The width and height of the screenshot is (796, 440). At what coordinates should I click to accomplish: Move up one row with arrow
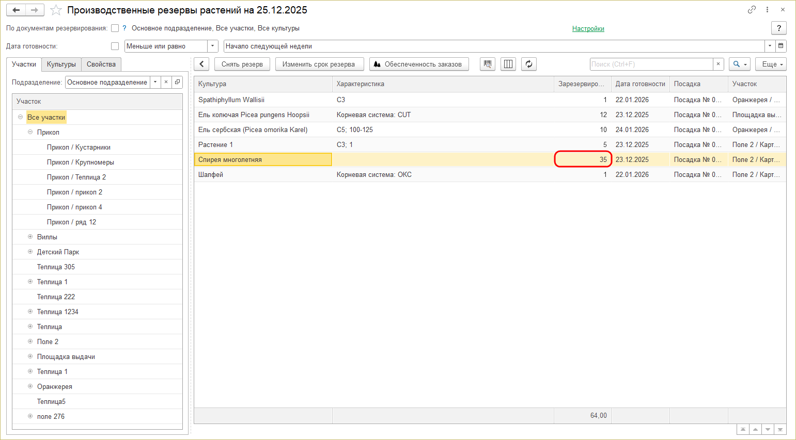tap(755, 429)
